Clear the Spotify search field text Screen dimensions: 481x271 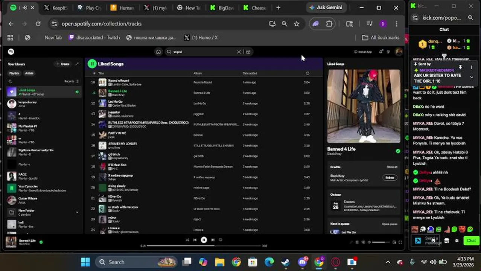(239, 52)
